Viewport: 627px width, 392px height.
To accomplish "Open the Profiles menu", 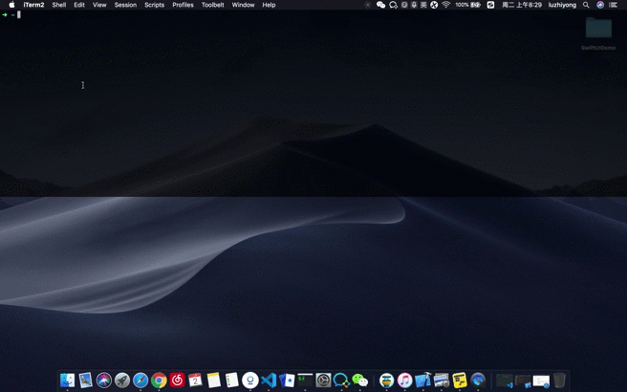I will tap(183, 5).
